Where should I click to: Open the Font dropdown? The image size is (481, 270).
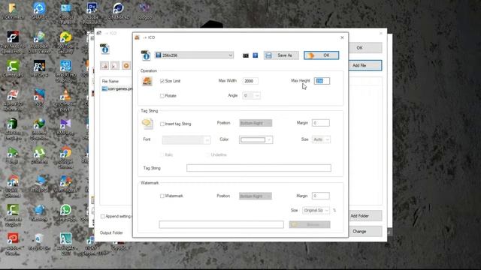point(186,140)
